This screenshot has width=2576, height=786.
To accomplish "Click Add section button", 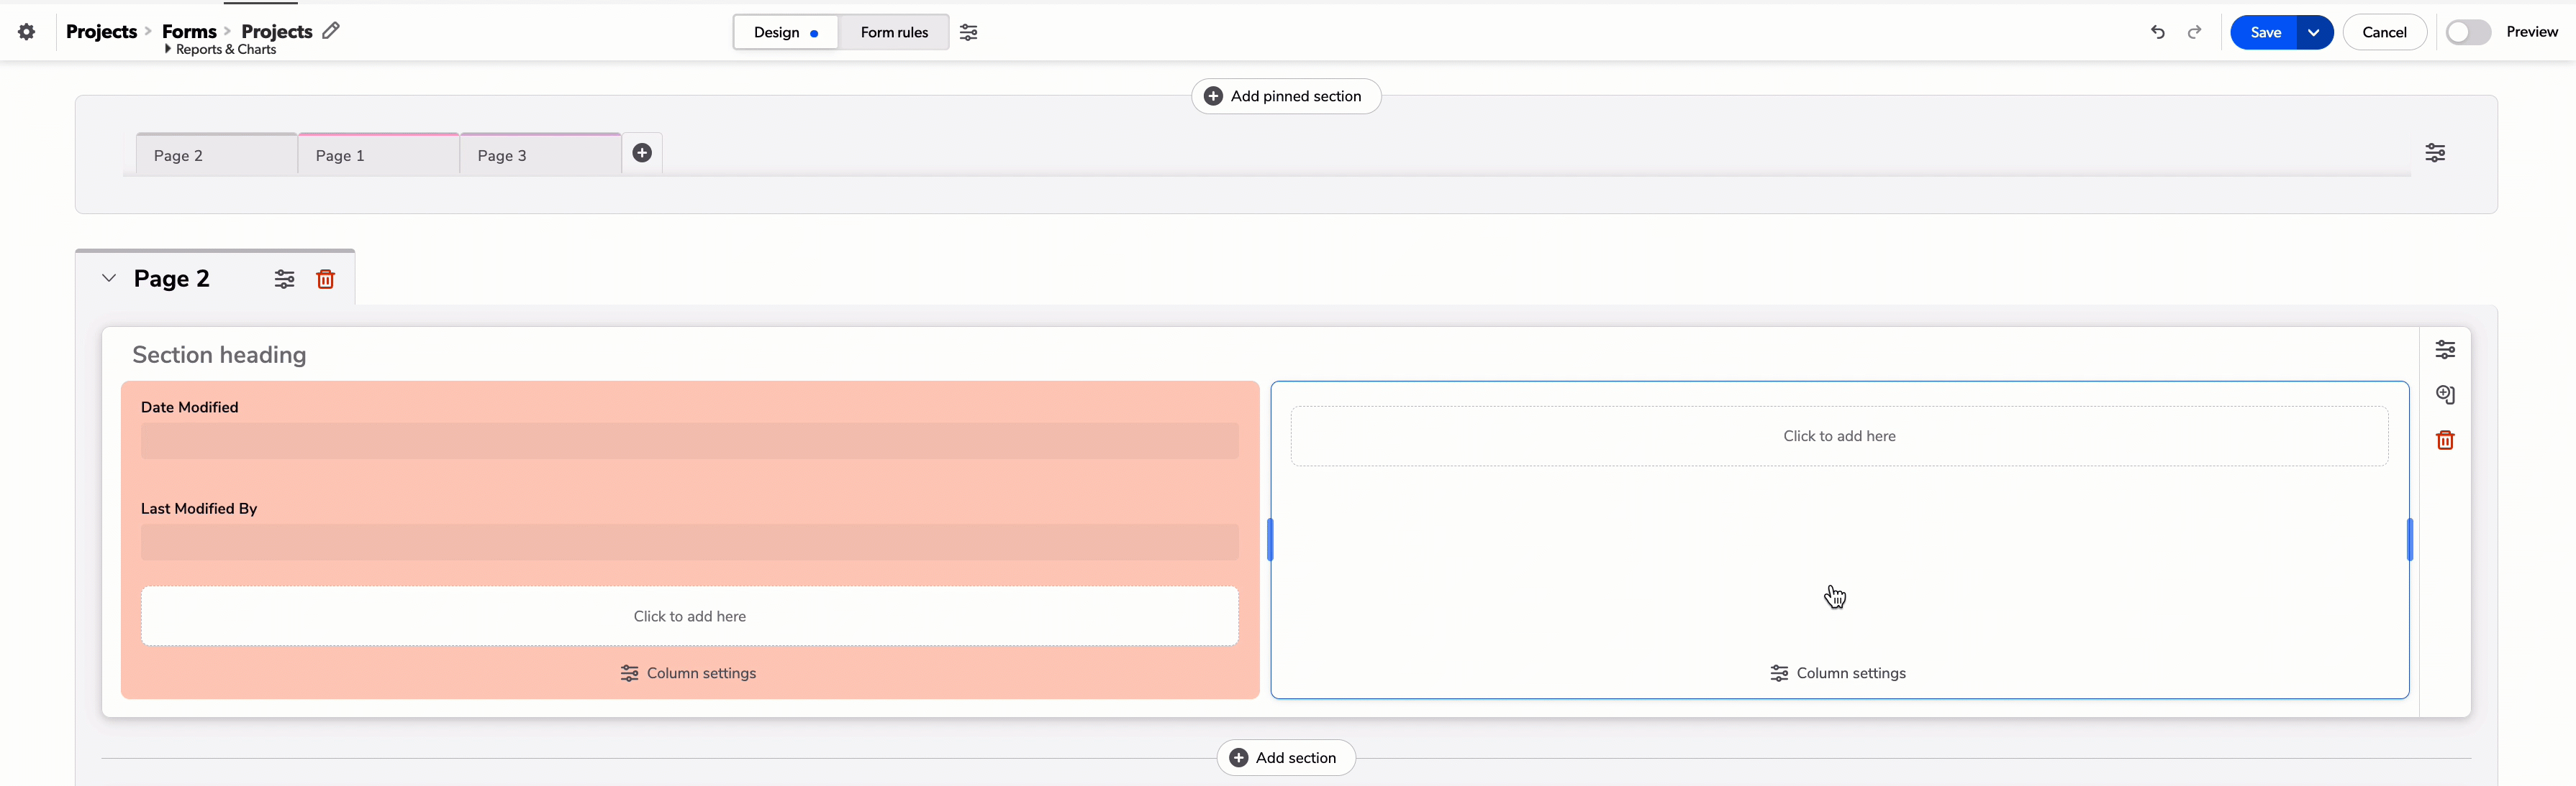I will [1286, 758].
